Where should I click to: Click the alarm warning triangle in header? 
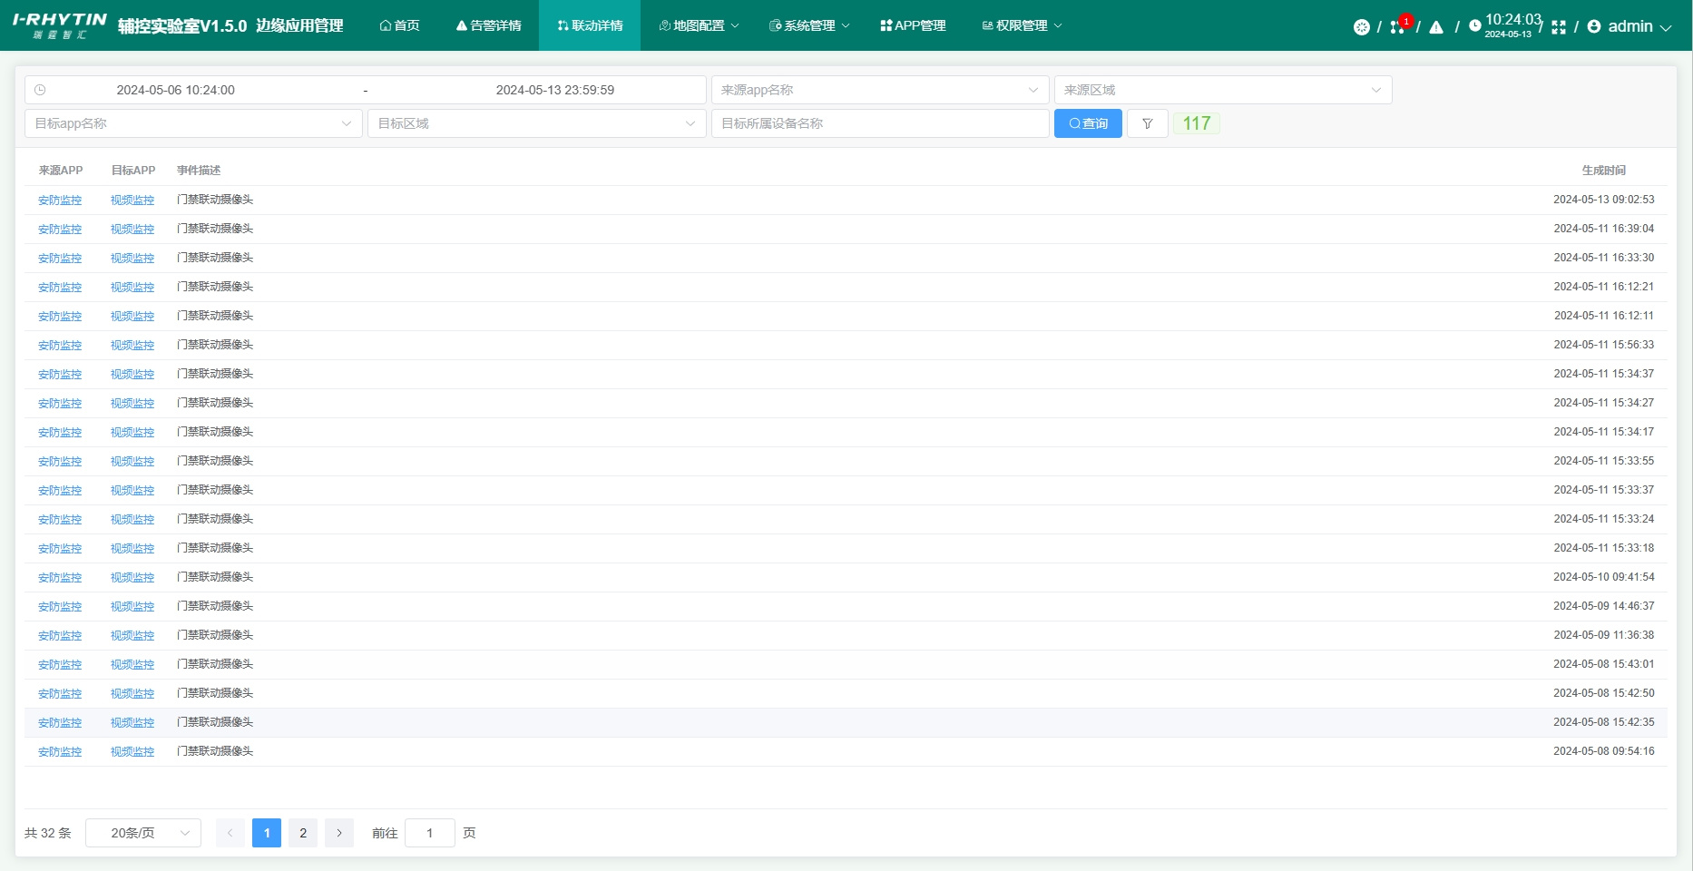(x=1436, y=27)
